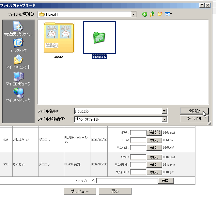216x197 pixels.
Task: Create a new folder
Action: click(x=160, y=14)
